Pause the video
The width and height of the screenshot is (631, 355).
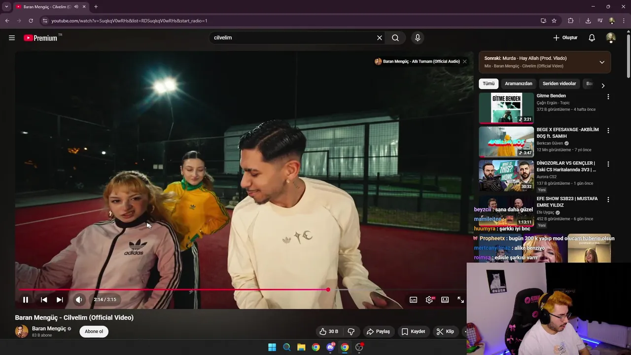click(26, 299)
